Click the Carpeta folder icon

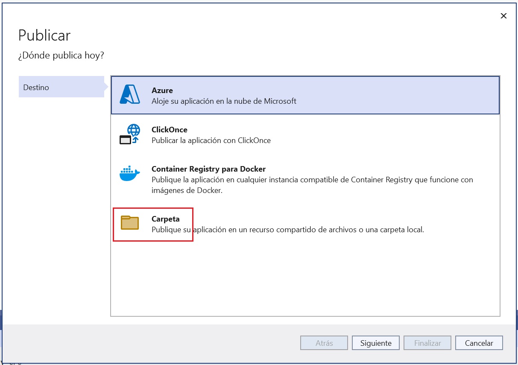130,223
